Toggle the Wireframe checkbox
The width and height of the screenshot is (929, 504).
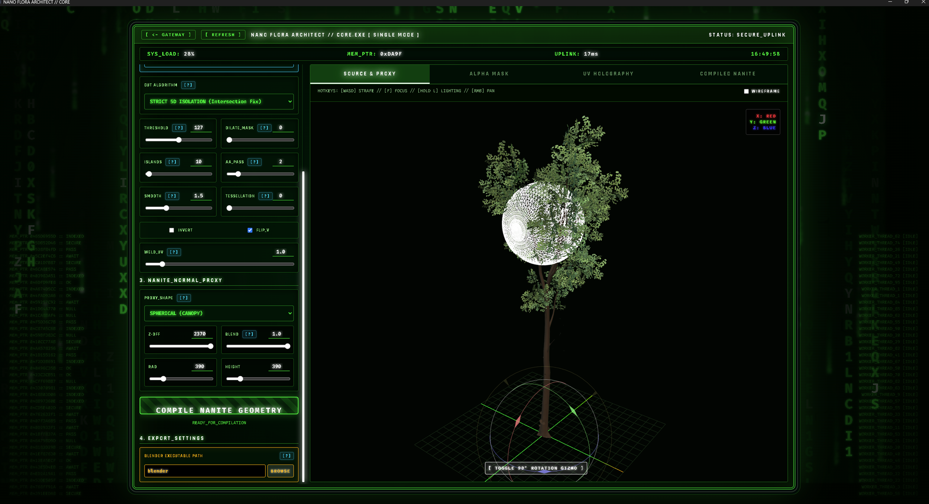[746, 91]
